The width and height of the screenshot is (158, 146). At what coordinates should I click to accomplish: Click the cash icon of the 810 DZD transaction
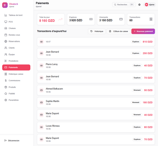click(41, 42)
